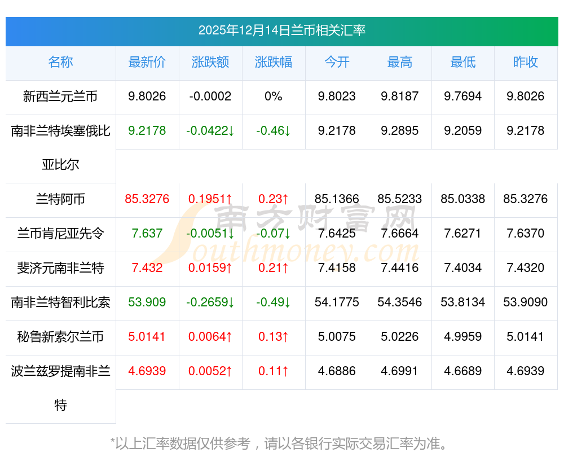This screenshot has height=461, width=564.
Task: Click the footnote disclaimer about 银行实际交易汇率
Action: click(x=281, y=444)
